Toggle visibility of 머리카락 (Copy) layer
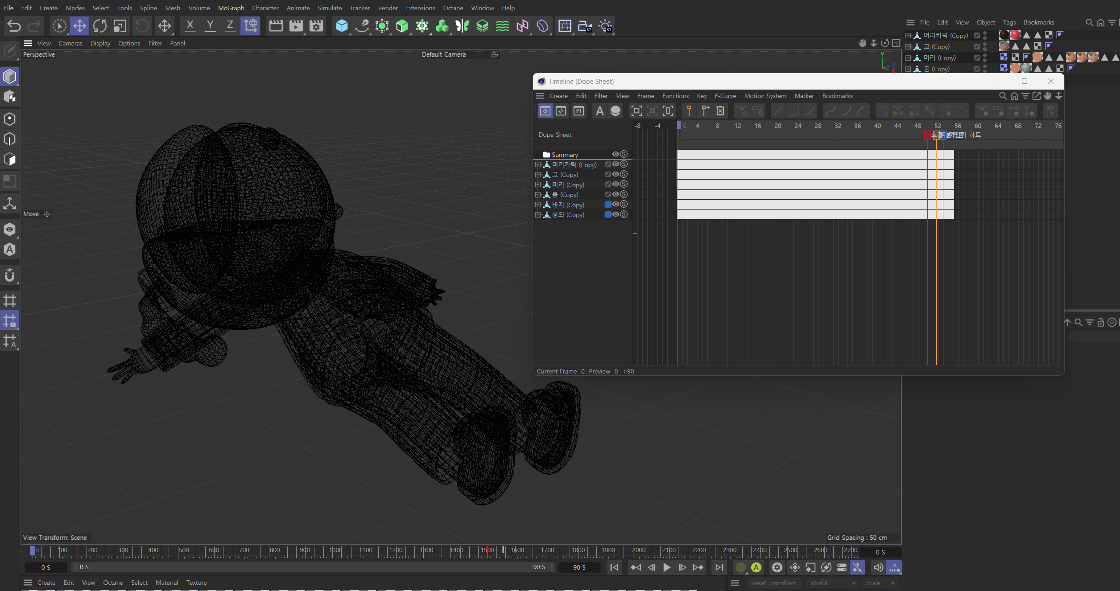1120x591 pixels. pos(616,164)
